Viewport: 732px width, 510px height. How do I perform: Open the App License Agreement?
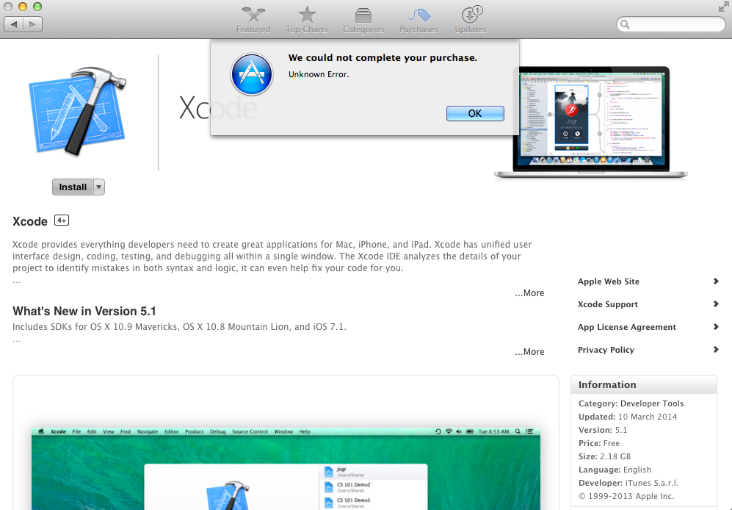point(626,327)
